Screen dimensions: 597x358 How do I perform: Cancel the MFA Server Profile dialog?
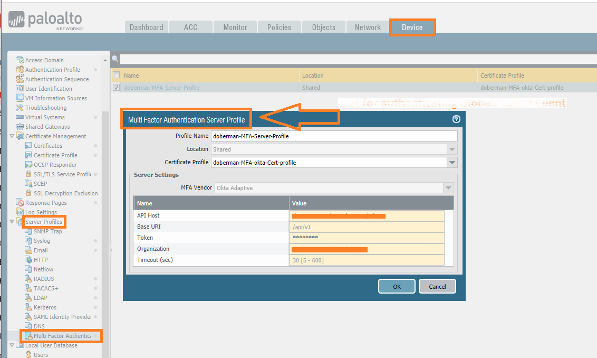coord(437,286)
